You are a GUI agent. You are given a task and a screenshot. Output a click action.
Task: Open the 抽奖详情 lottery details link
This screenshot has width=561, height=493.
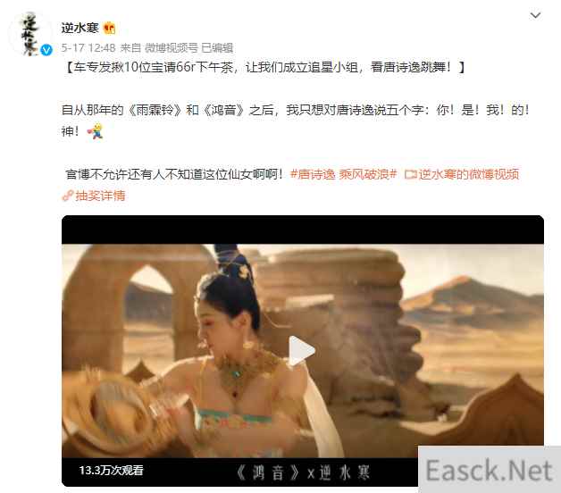(x=100, y=196)
